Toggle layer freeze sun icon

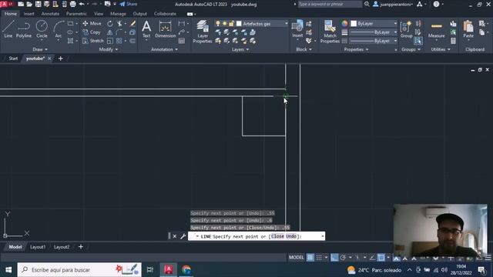224,24
